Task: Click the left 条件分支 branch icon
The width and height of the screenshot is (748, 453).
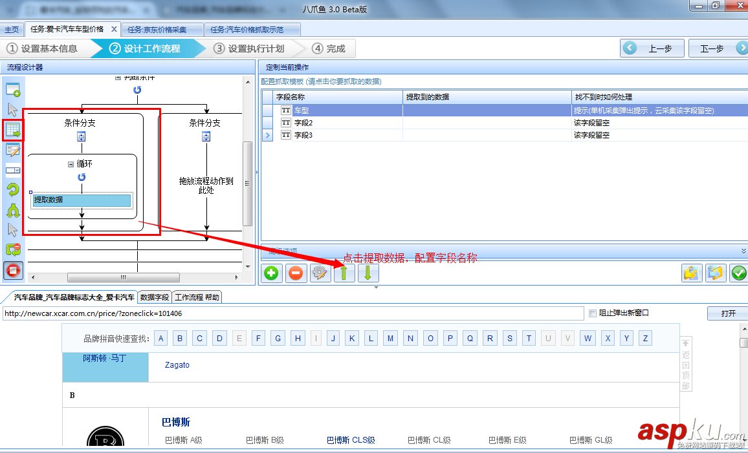Action: pyautogui.click(x=82, y=137)
